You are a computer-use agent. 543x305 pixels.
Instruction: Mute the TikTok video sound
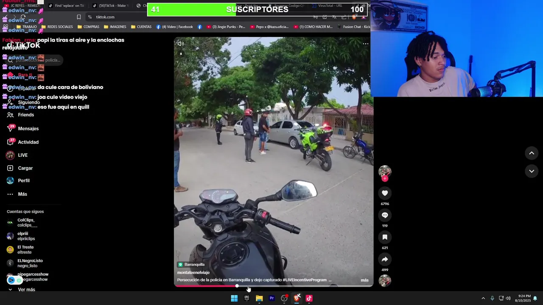coord(181,44)
